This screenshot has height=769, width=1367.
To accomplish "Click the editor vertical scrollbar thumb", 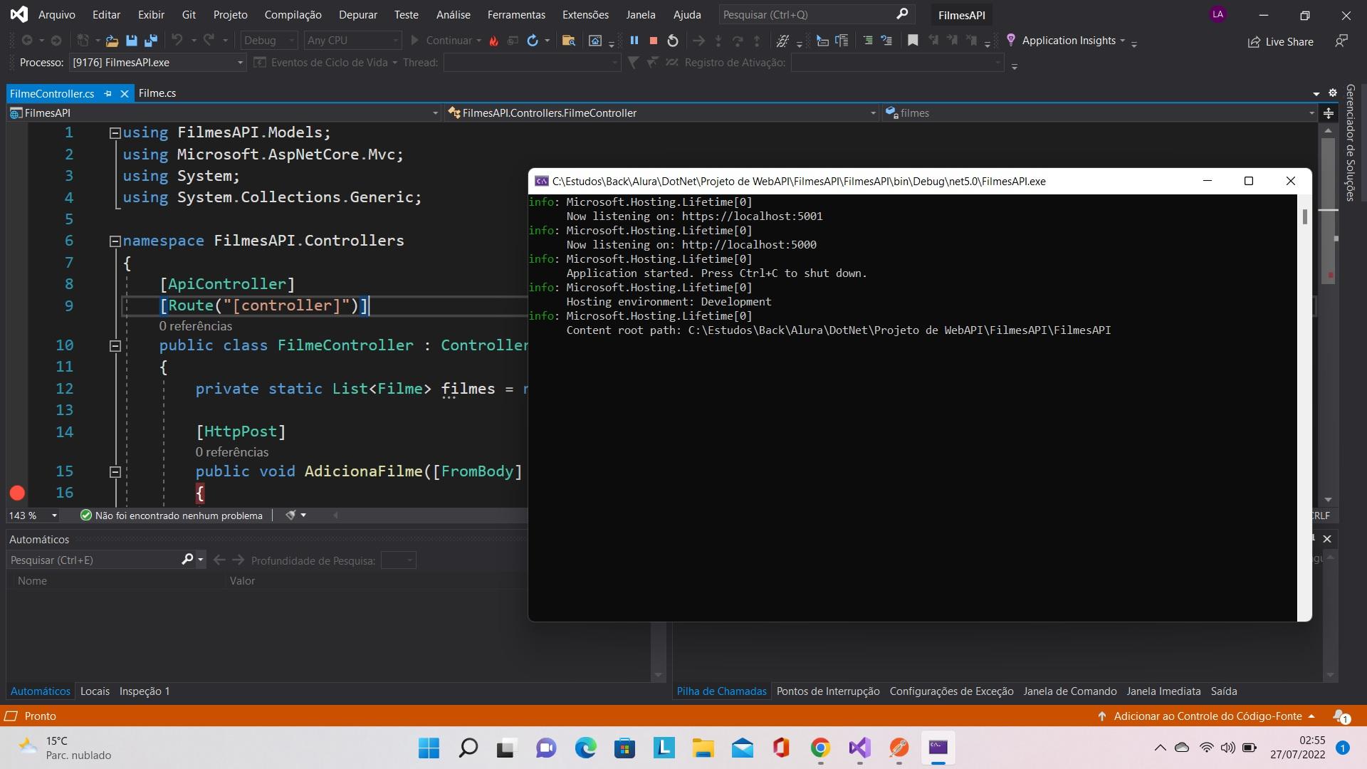I will [1328, 211].
